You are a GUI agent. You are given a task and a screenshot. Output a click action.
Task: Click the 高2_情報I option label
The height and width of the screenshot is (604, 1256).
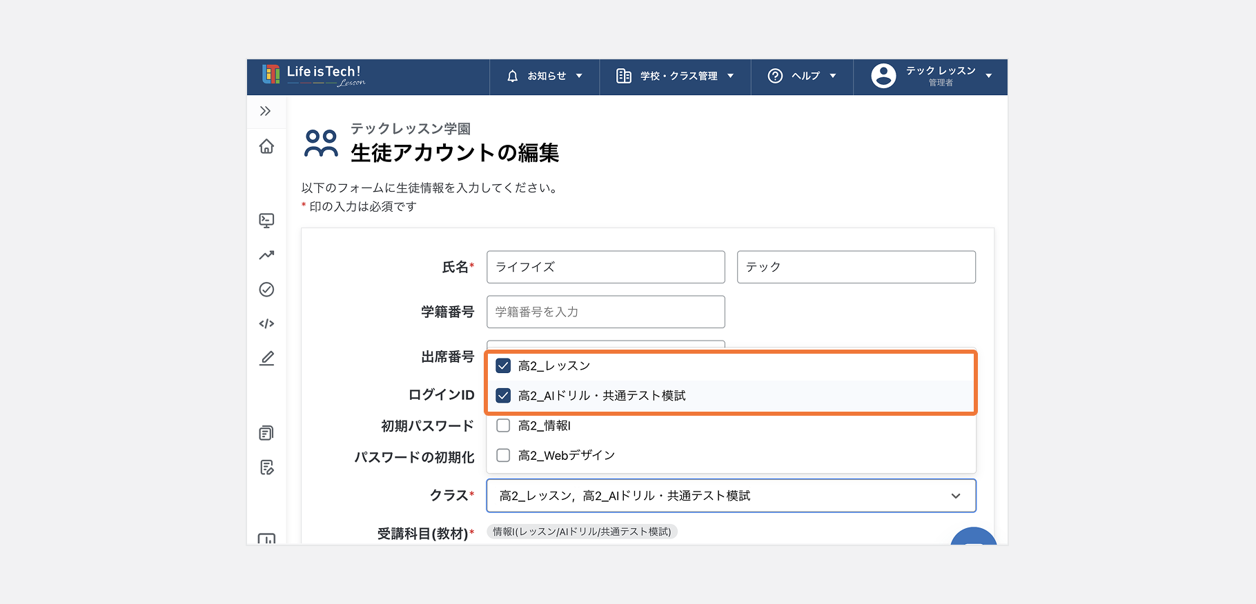click(544, 425)
